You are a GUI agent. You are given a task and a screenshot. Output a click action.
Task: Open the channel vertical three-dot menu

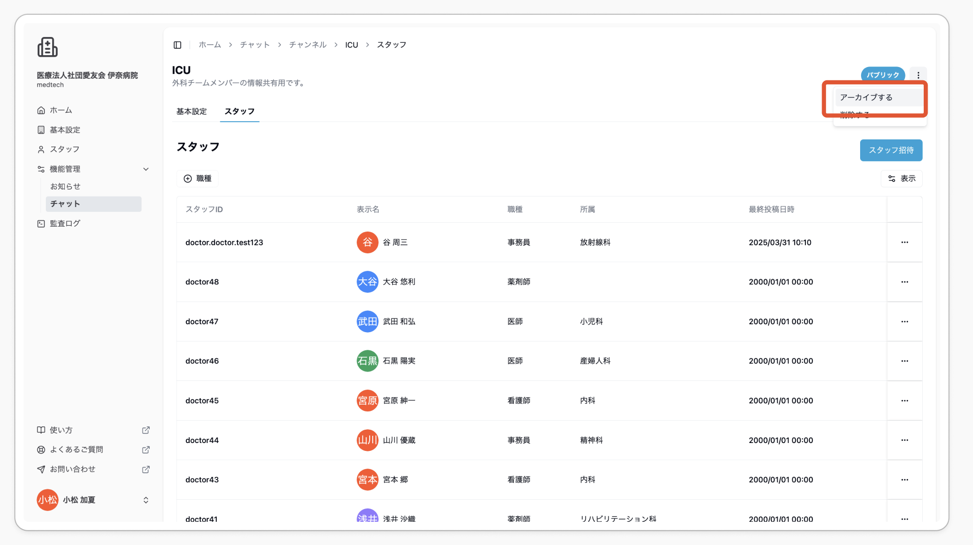click(918, 75)
